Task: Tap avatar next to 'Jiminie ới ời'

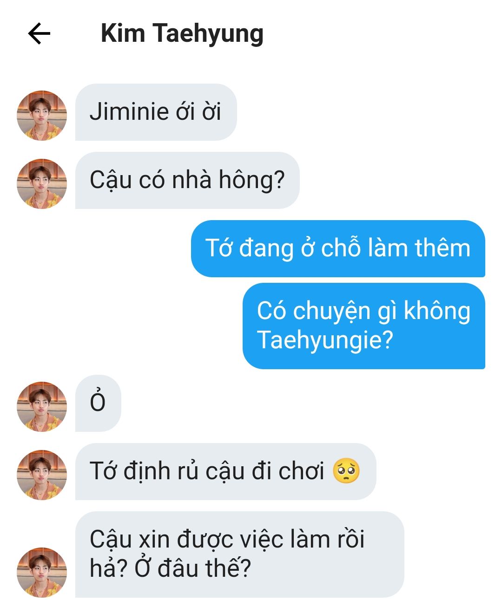Action: point(42,115)
